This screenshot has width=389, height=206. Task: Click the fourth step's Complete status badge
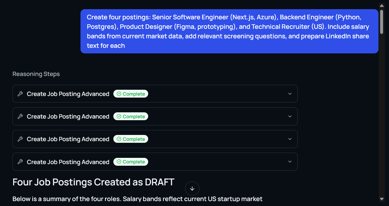131,162
